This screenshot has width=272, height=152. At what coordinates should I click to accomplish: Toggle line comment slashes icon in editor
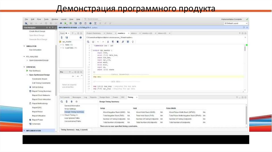(x=123, y=42)
